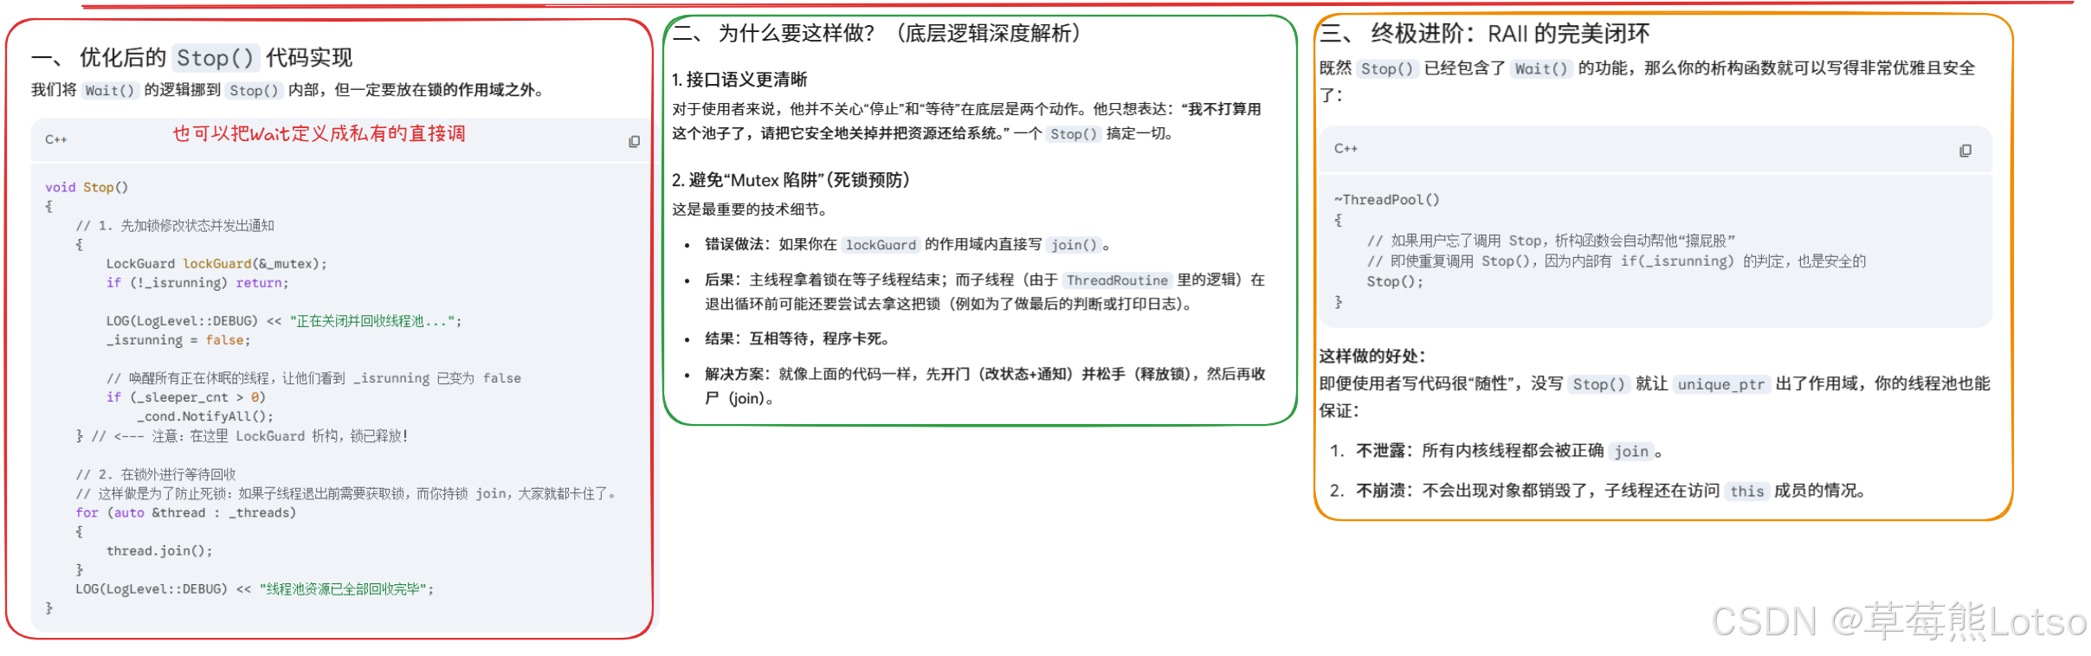This screenshot has height=656, width=2091.
Task: Click the heading '三、终极进阶：RAII 的完美闭环'
Action: (1484, 34)
